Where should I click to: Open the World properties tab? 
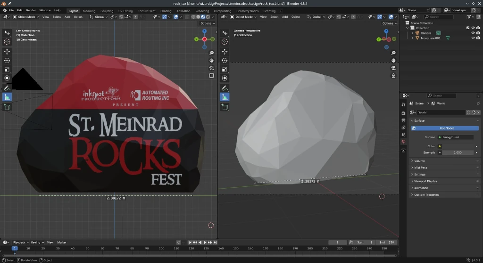(x=403, y=142)
